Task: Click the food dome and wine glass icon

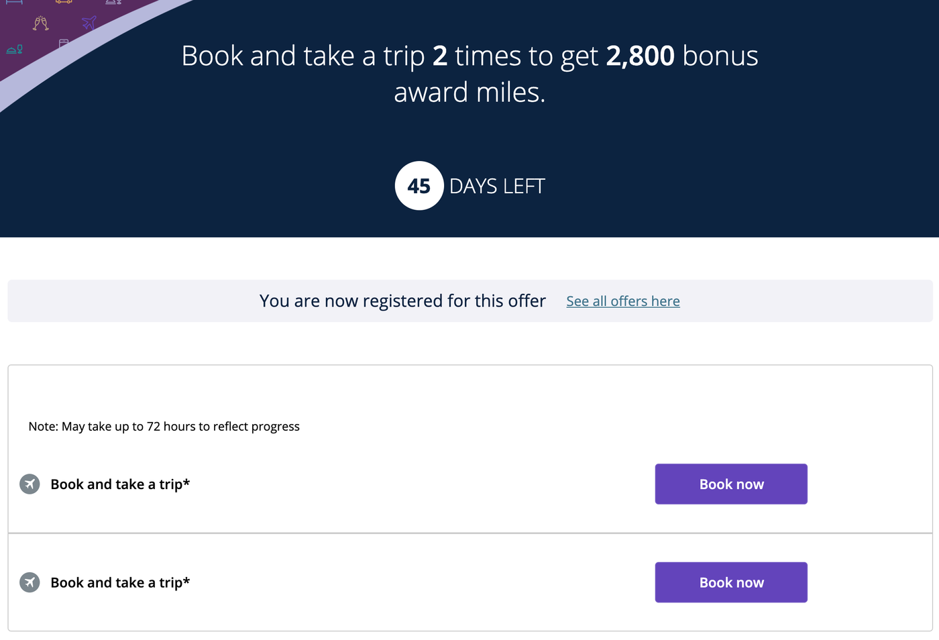Action: [14, 49]
